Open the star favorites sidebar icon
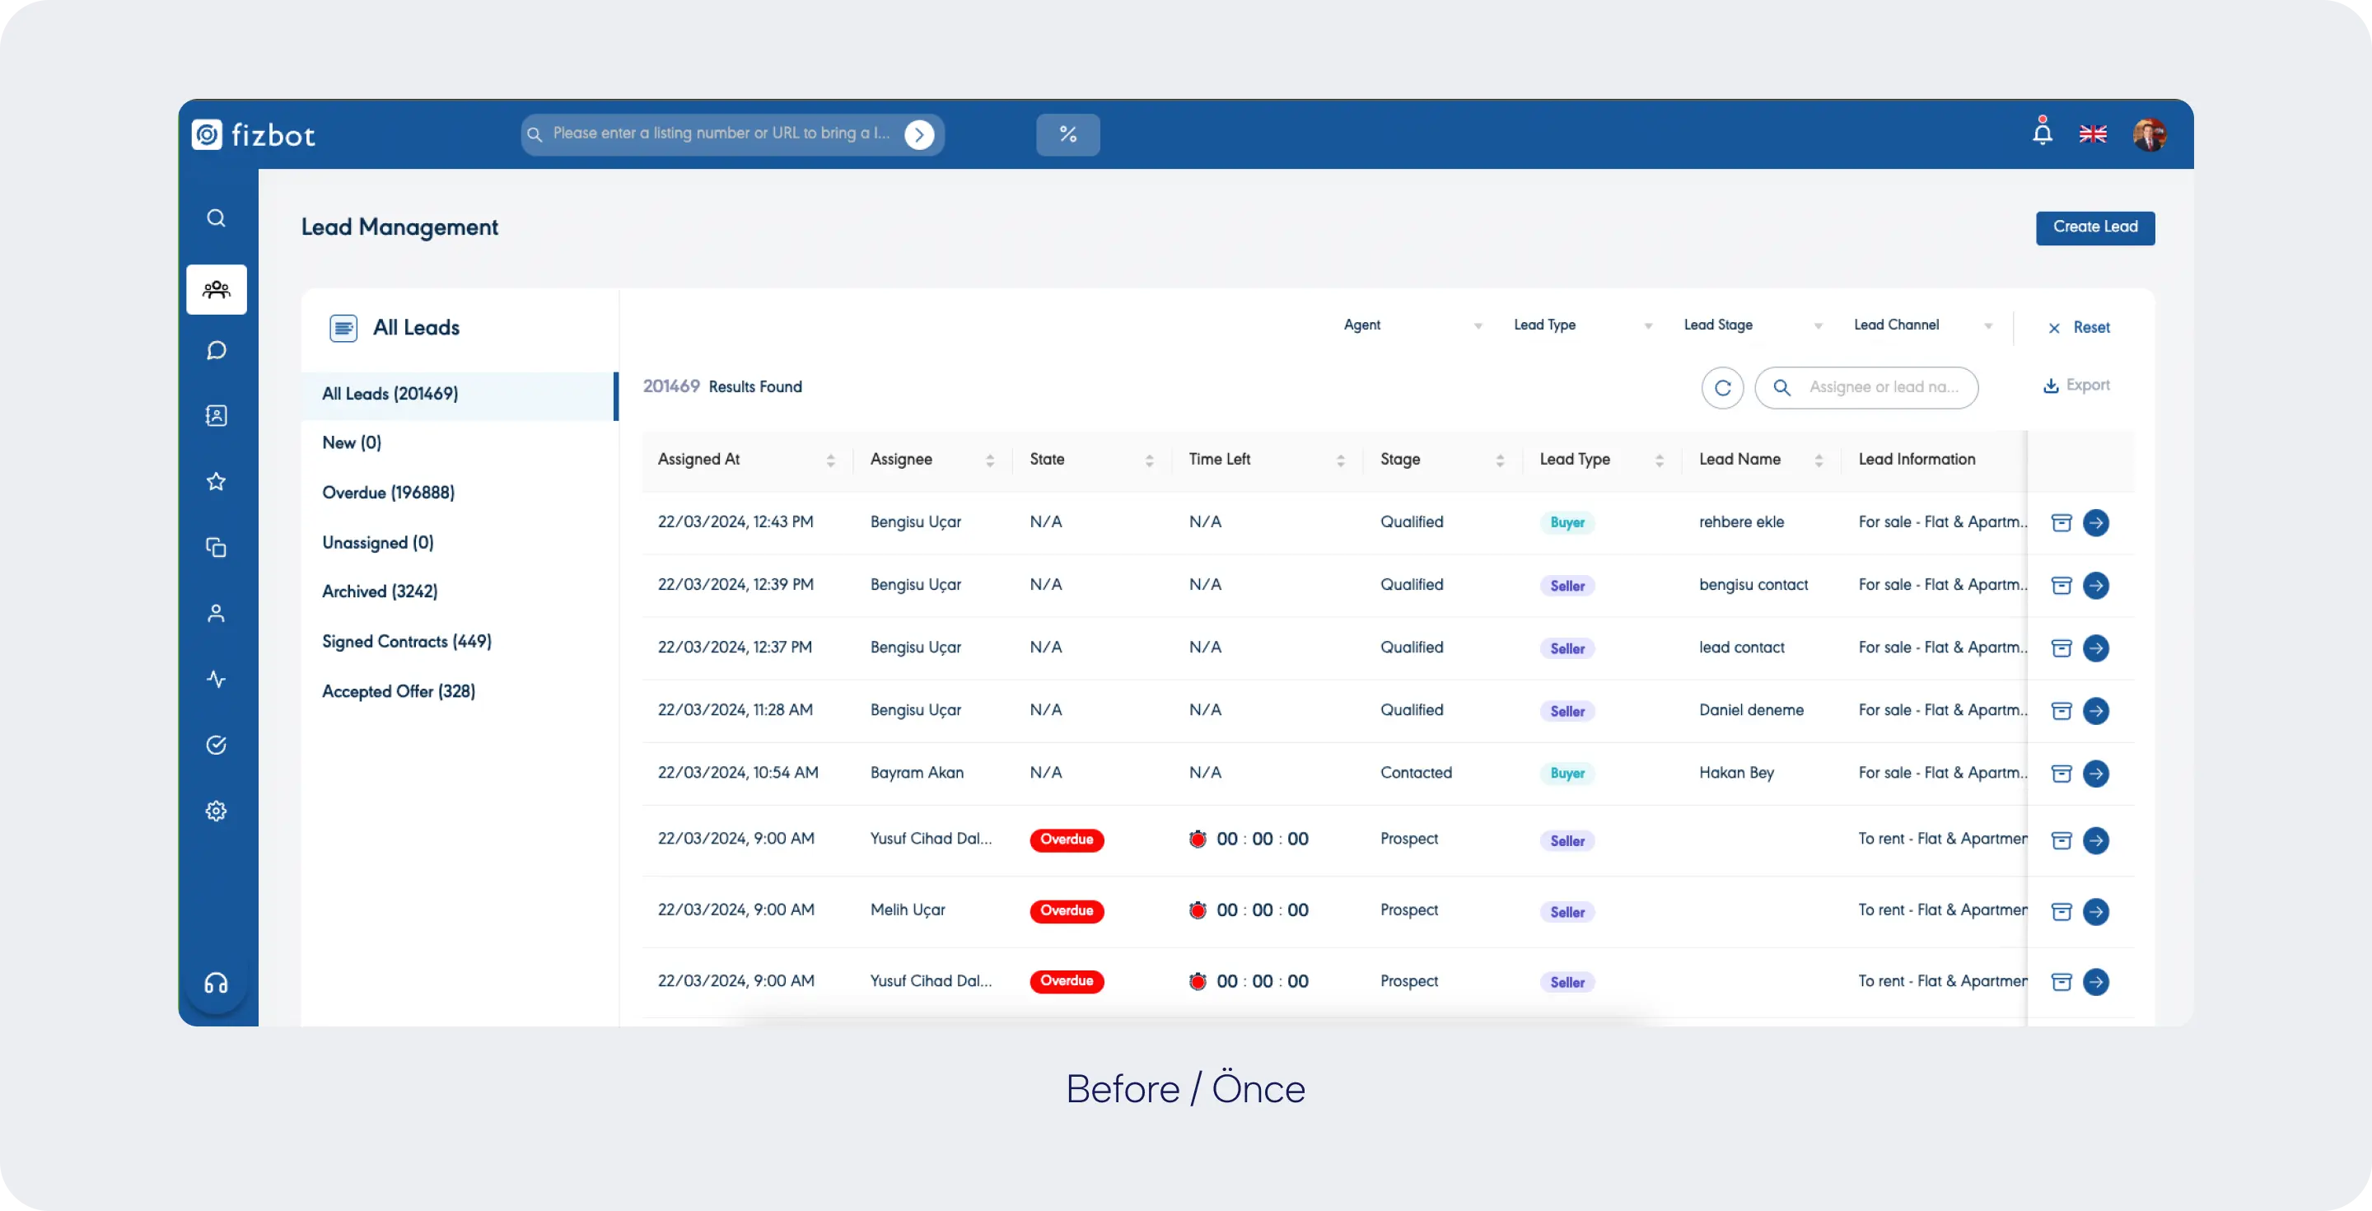The height and width of the screenshot is (1211, 2372). tap(217, 482)
